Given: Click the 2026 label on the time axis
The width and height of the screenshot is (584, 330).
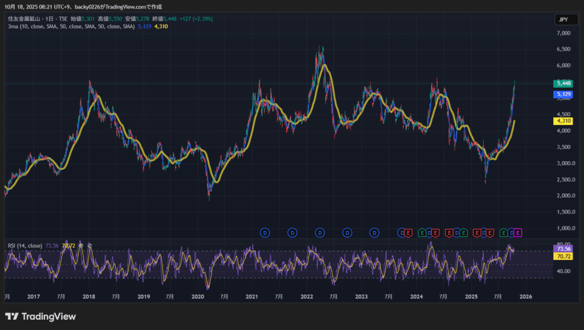Looking at the screenshot, I should 525,297.
